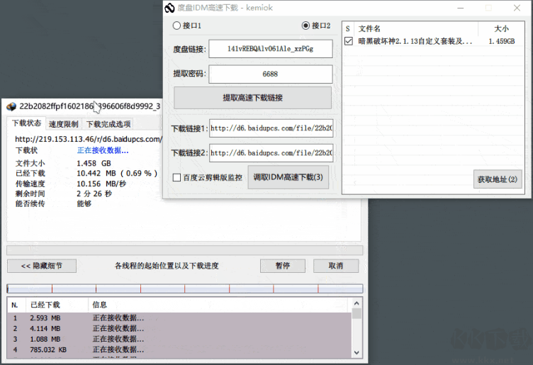Minimize the 度盘IDM高速下载 window
The height and width of the screenshot is (365, 533).
(461, 8)
